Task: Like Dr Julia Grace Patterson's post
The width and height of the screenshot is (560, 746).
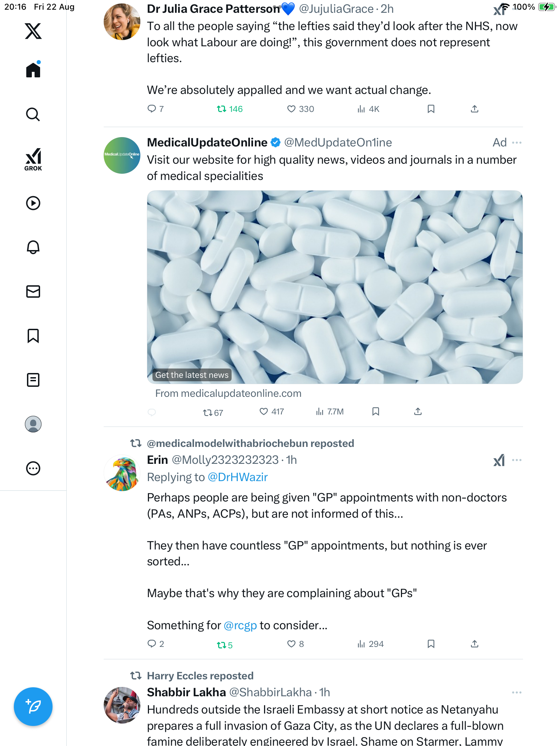Action: (x=291, y=109)
